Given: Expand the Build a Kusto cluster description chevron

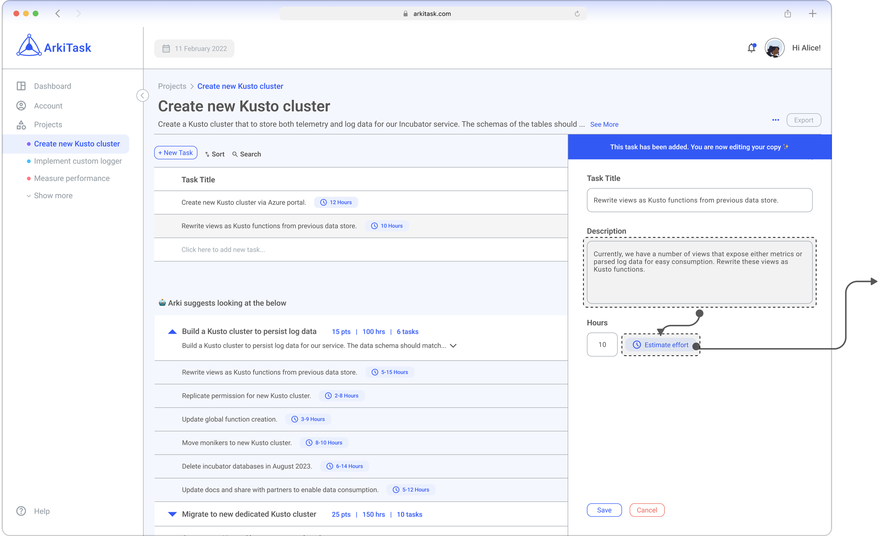Looking at the screenshot, I should (x=453, y=346).
